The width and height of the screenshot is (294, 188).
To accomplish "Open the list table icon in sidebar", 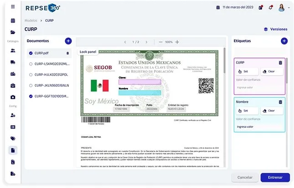I will (x=13, y=127).
